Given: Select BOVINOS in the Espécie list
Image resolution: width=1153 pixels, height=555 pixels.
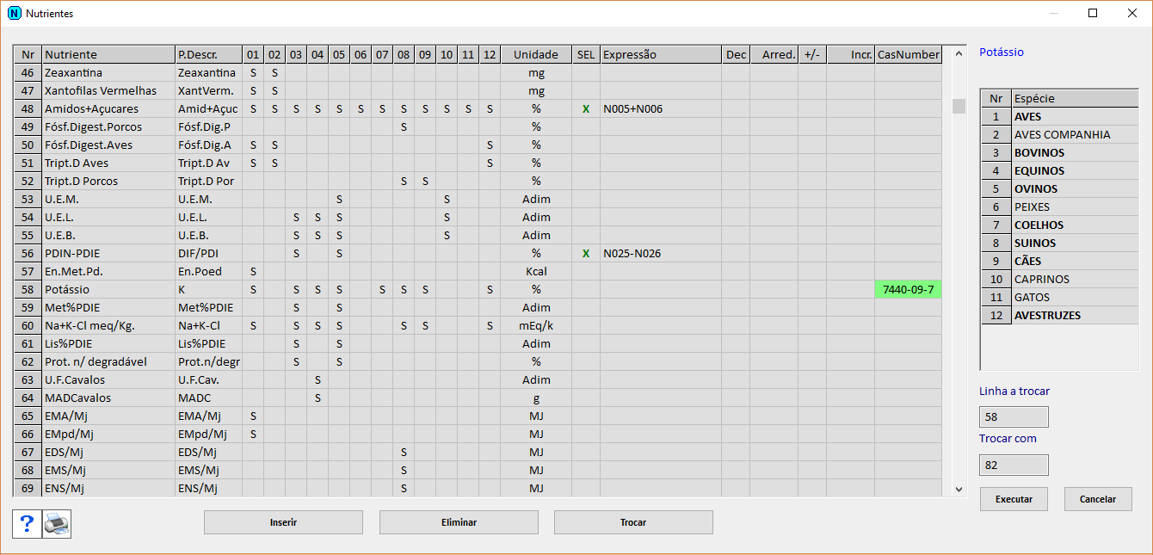Looking at the screenshot, I should tap(1039, 153).
